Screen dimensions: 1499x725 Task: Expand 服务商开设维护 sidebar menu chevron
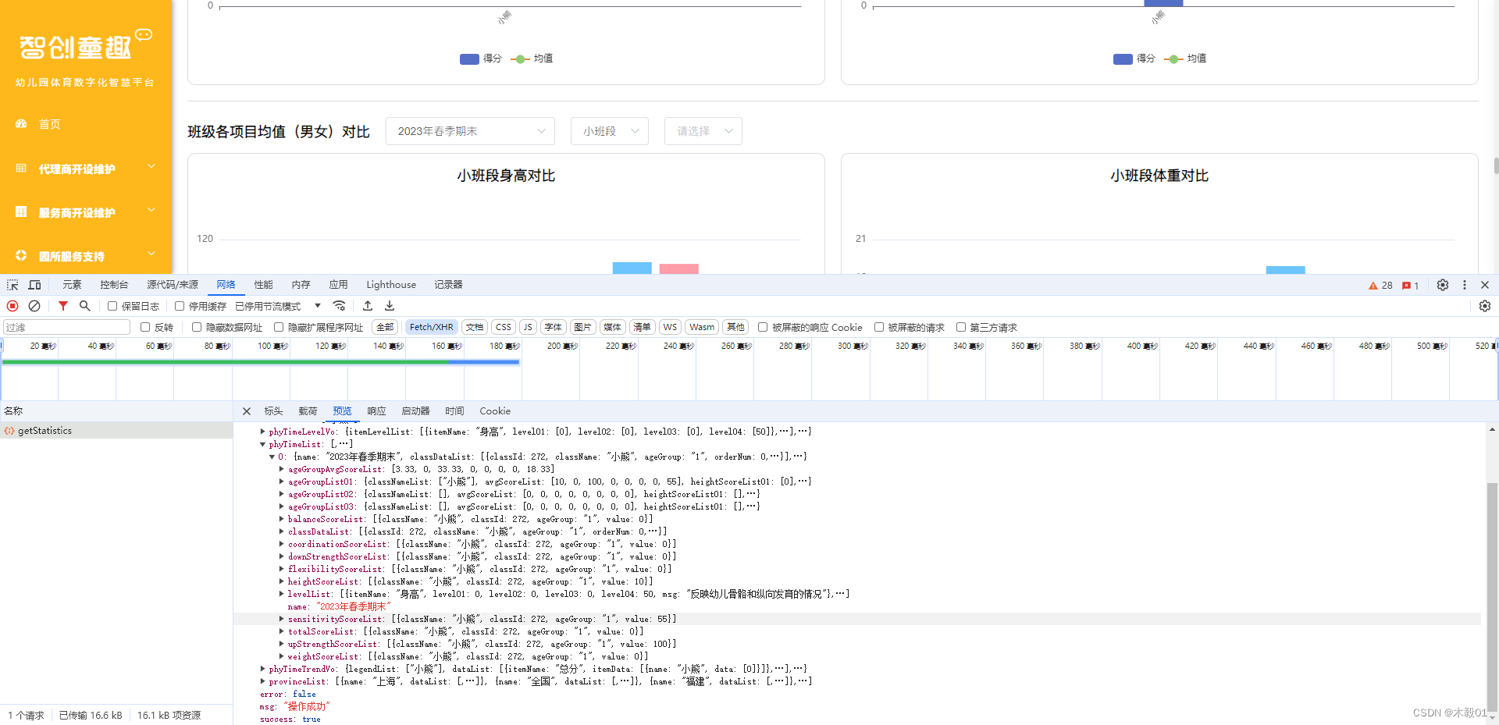coord(151,211)
